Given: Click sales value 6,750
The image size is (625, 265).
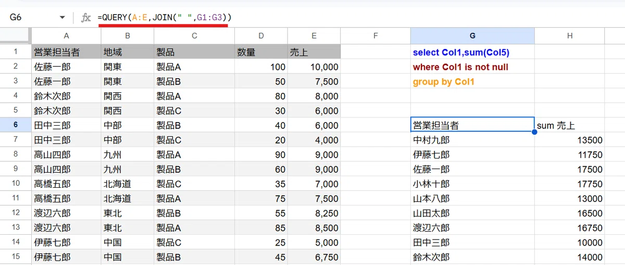Looking at the screenshot, I should click(x=314, y=257).
